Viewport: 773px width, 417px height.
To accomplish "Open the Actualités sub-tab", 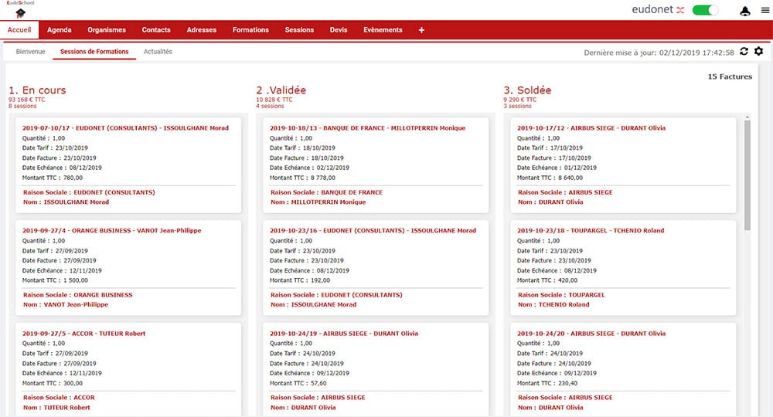I will pos(158,51).
